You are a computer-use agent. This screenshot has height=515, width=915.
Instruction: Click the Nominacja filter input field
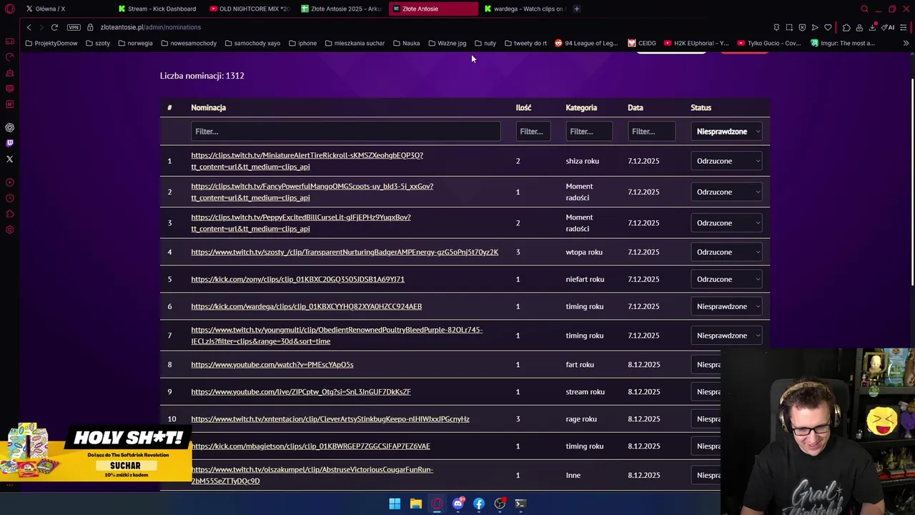coord(346,132)
